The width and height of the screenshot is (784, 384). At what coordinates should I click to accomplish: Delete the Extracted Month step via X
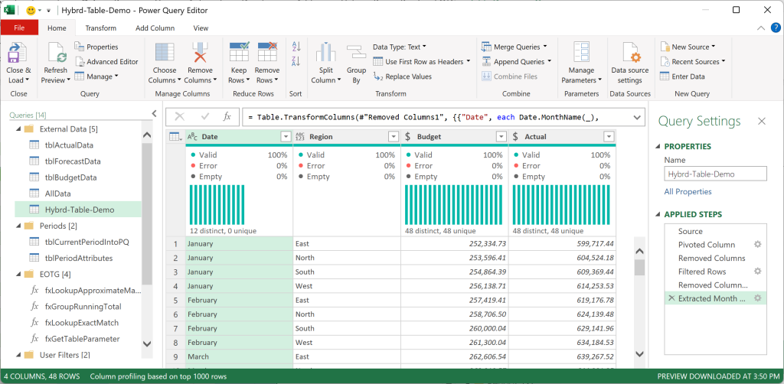coord(671,298)
